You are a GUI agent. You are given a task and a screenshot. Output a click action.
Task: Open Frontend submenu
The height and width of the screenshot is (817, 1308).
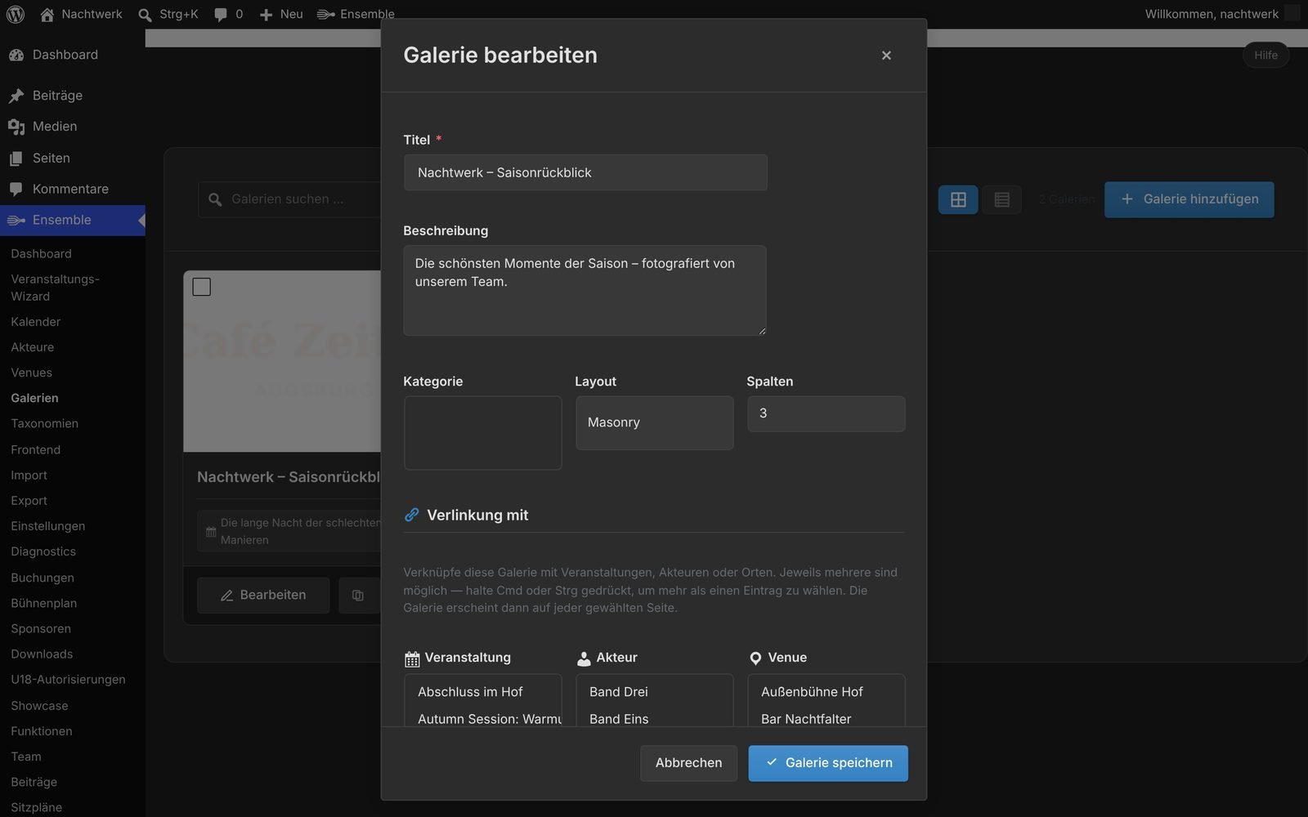[35, 449]
